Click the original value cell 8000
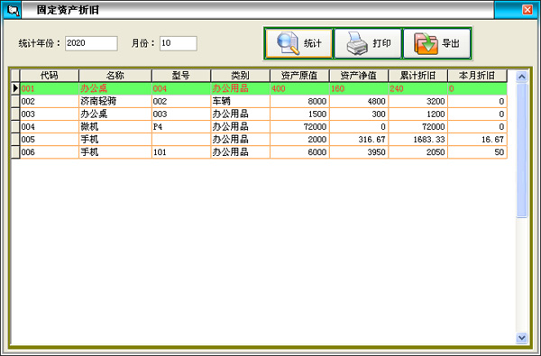The width and height of the screenshot is (541, 356). pos(300,102)
